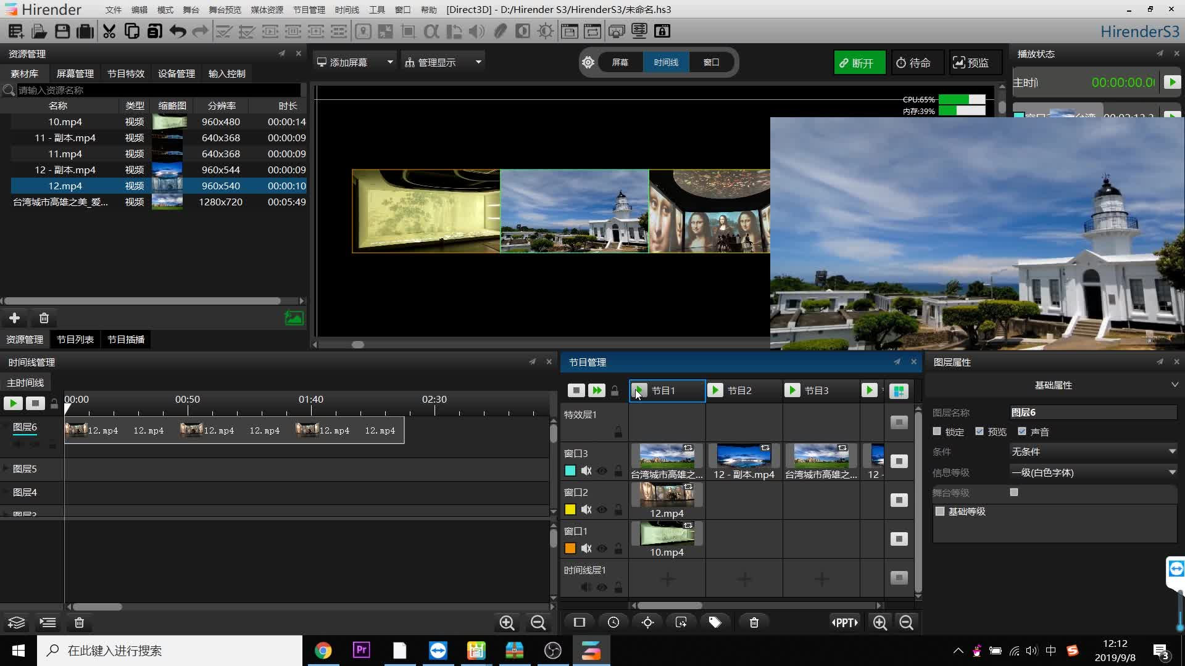Click the volume speaker icon in toolbar
Image resolution: width=1185 pixels, height=666 pixels.
click(x=476, y=31)
